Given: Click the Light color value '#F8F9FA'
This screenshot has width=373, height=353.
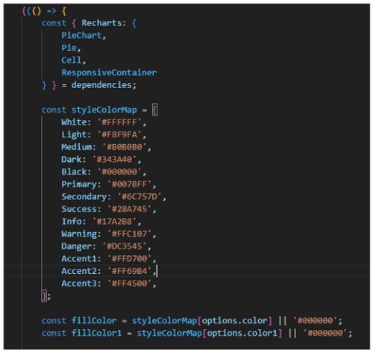Looking at the screenshot, I should click(x=119, y=135).
